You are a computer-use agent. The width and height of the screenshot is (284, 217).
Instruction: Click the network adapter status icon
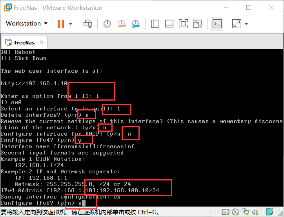pos(245,212)
